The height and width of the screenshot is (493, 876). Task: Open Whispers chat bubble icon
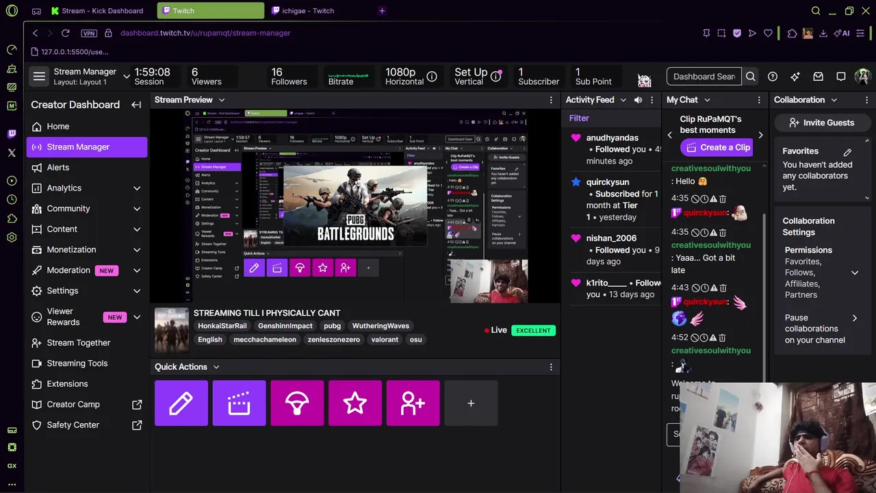coord(841,77)
